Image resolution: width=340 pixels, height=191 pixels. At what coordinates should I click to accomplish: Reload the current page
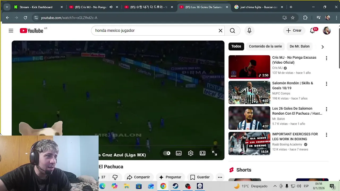[25, 18]
